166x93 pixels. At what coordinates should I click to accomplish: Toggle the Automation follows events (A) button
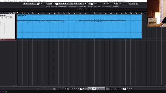(35, 4)
